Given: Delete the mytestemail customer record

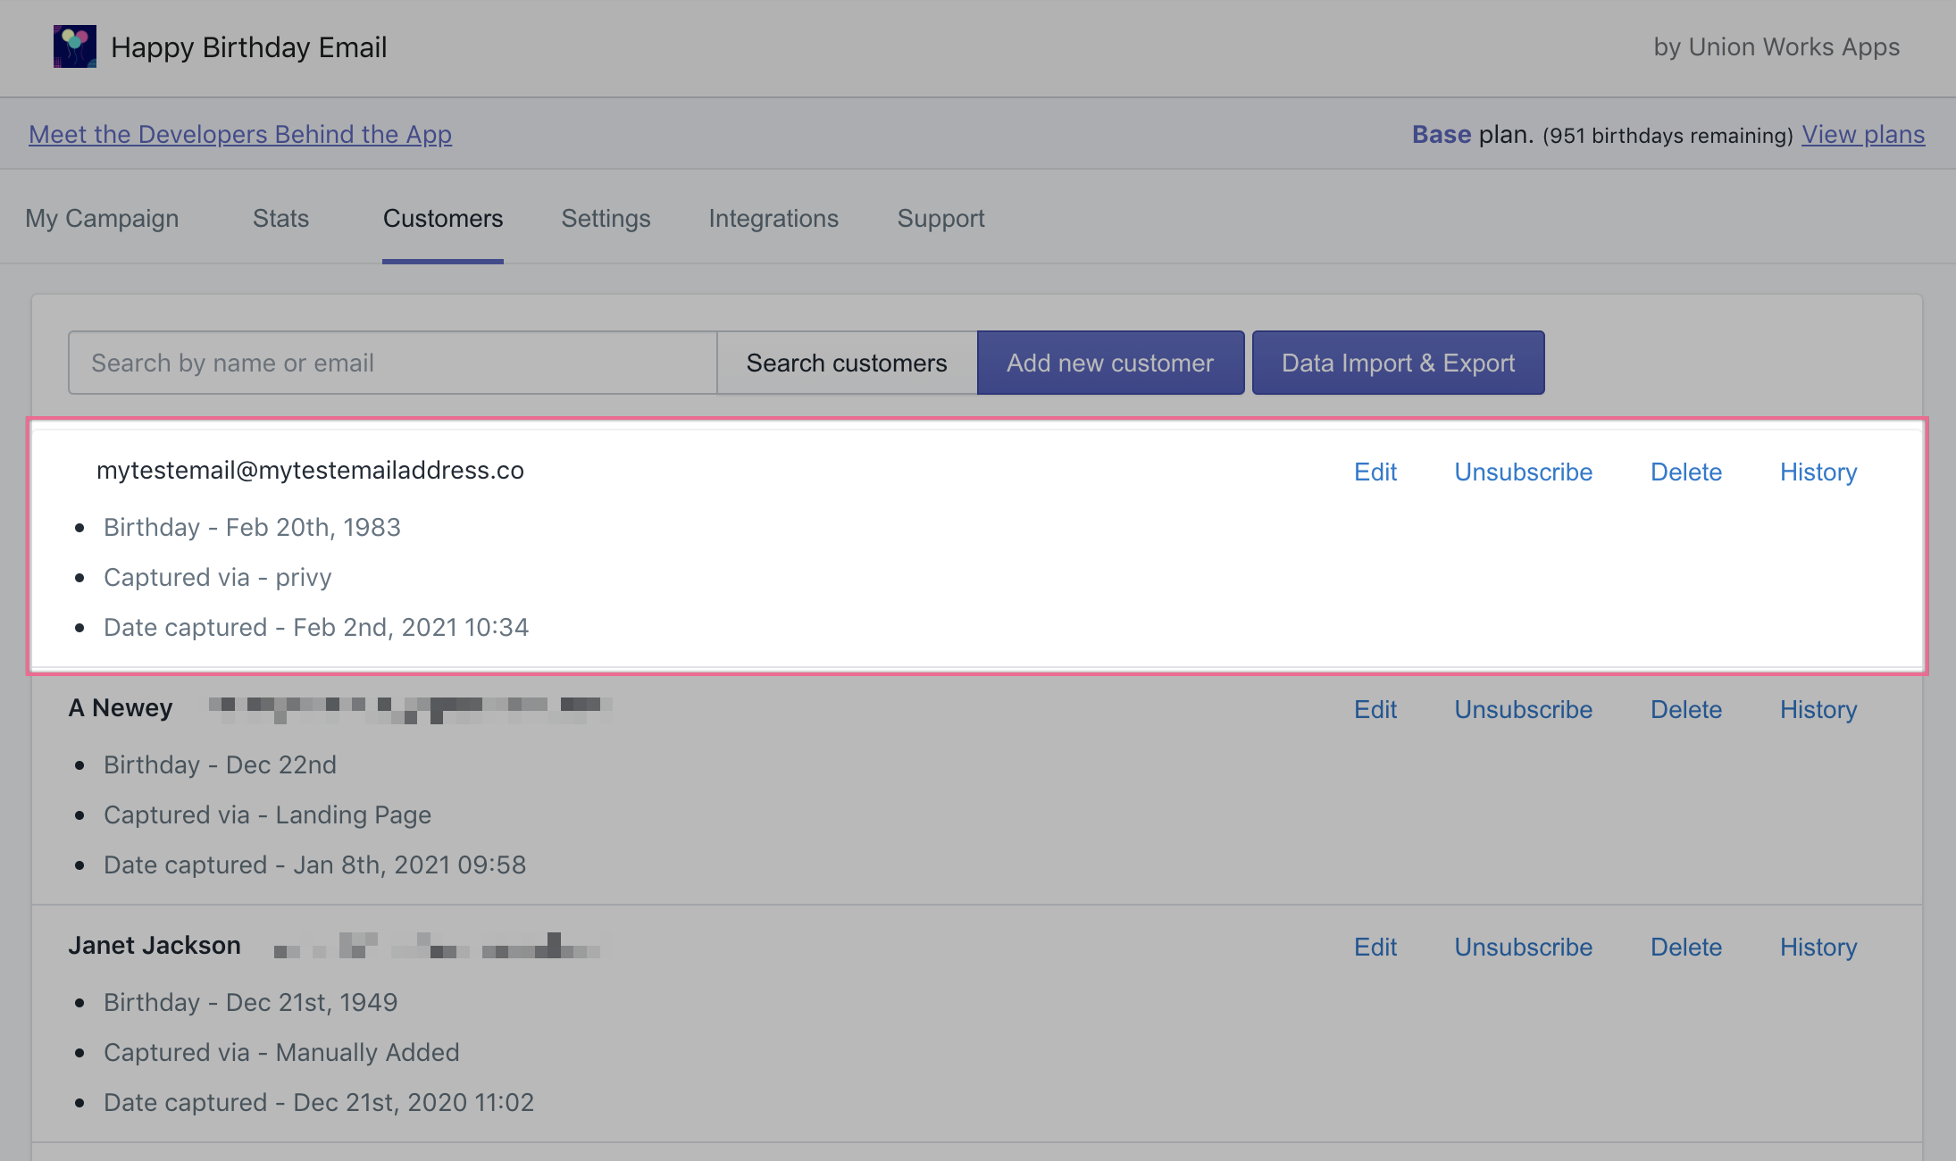Looking at the screenshot, I should (x=1685, y=472).
